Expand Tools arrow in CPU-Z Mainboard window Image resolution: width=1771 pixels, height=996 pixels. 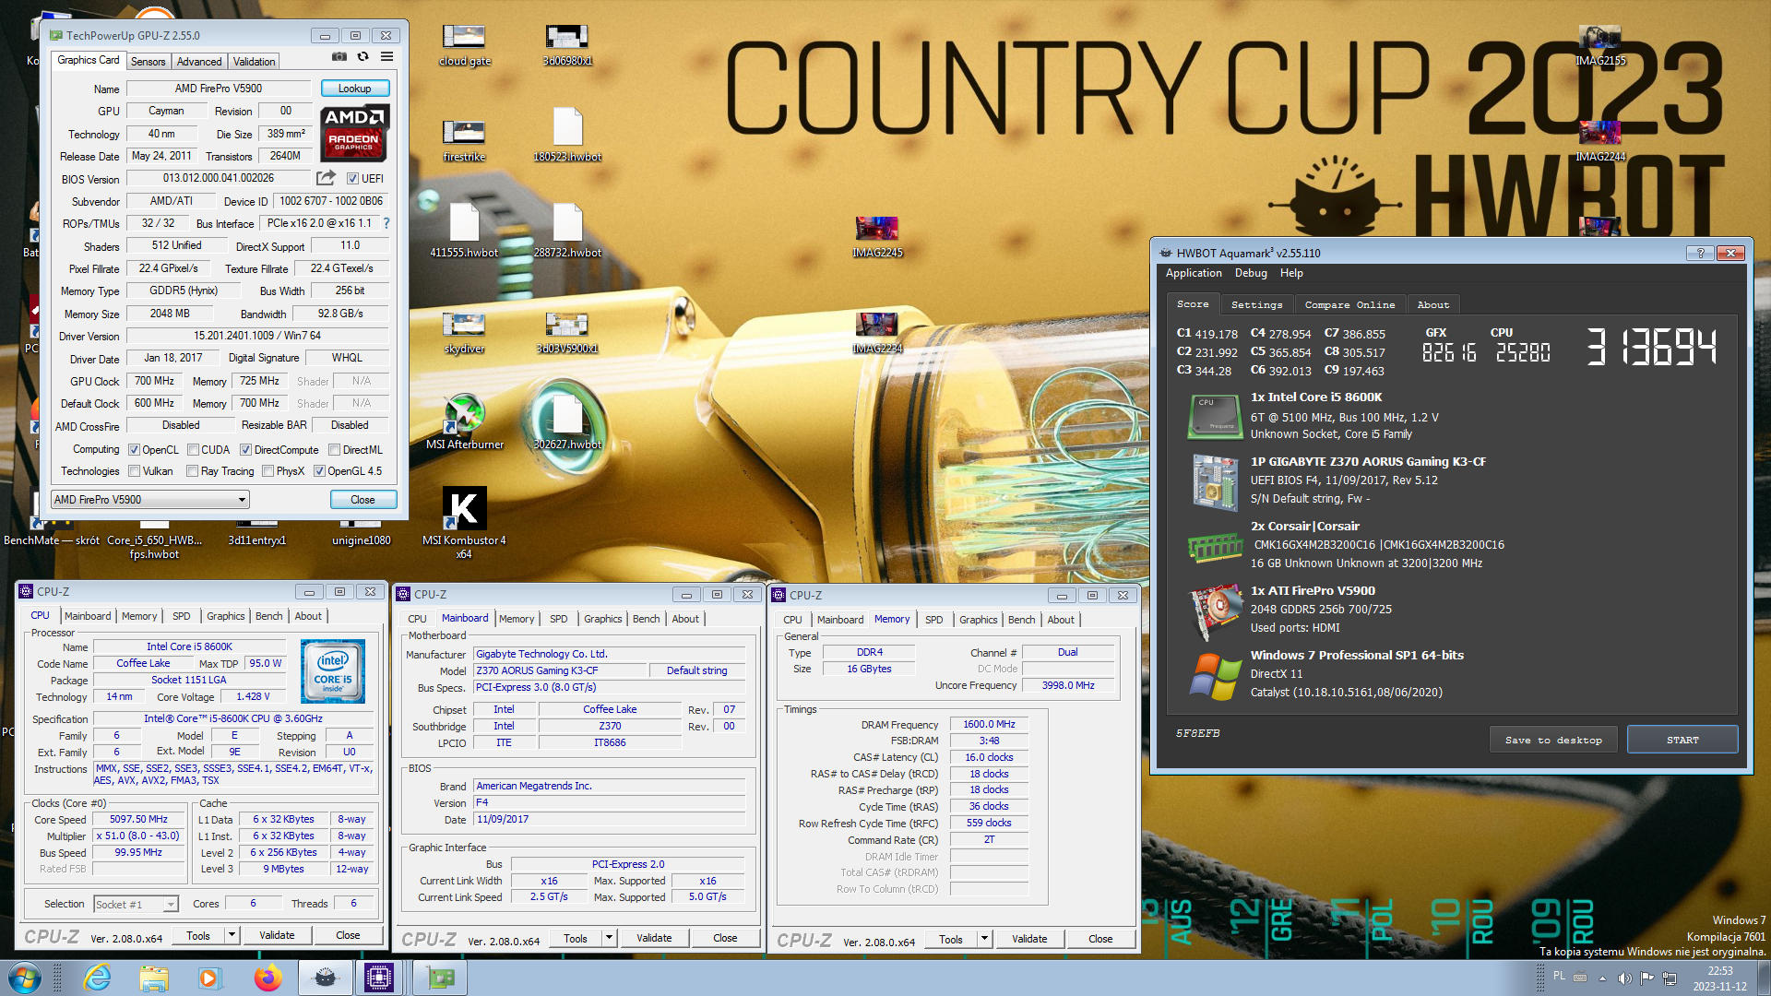coord(609,938)
